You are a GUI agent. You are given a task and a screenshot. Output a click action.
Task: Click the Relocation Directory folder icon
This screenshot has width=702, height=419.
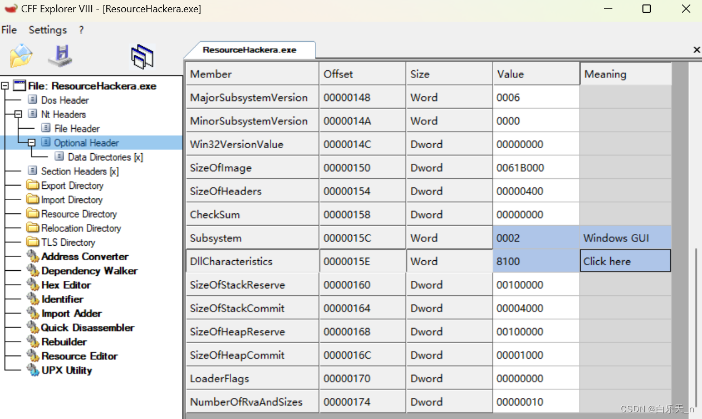[x=33, y=228]
